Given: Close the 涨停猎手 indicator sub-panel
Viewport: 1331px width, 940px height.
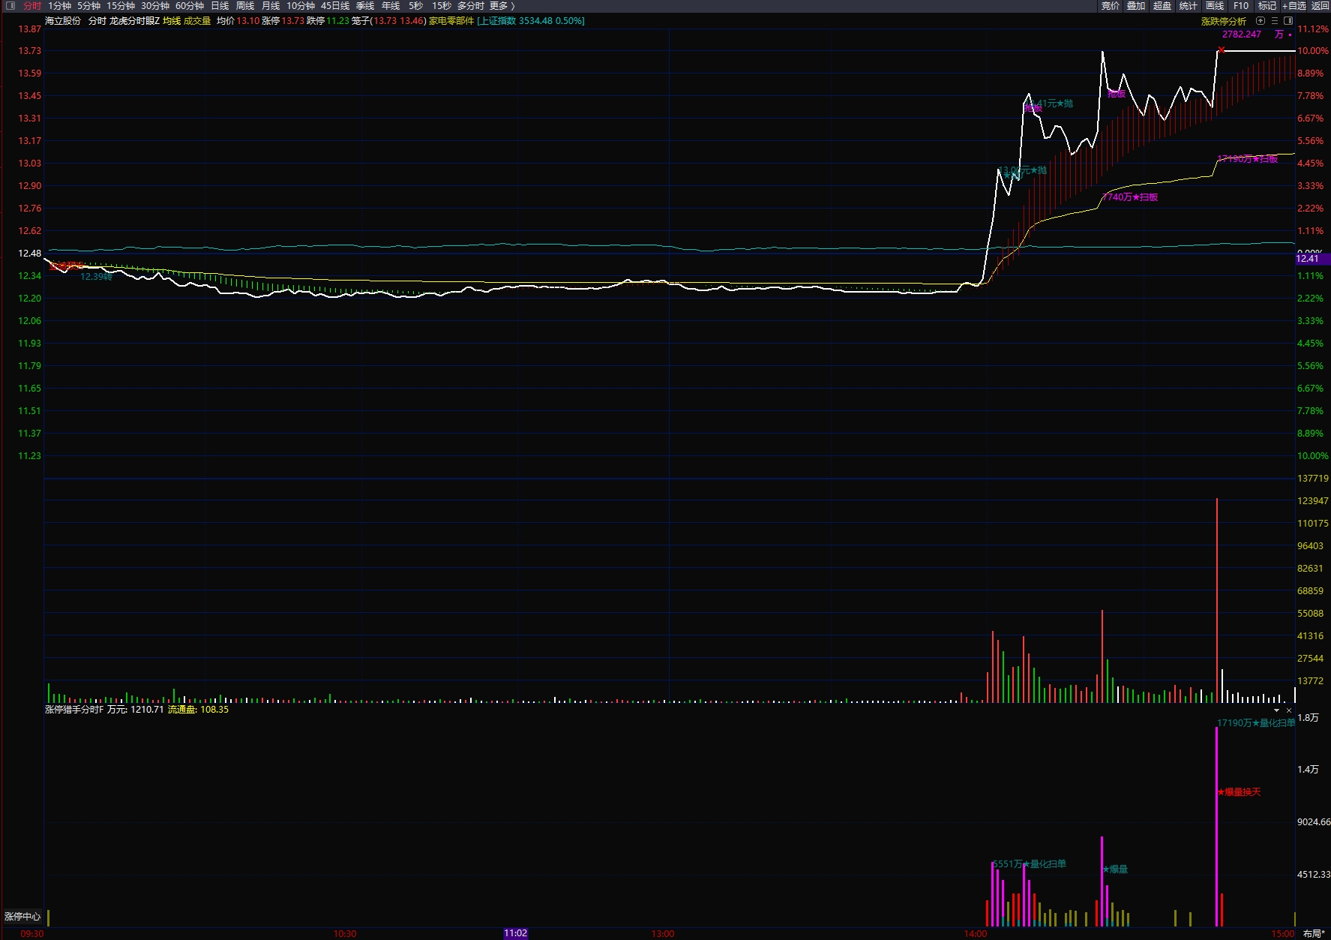Looking at the screenshot, I should tap(1289, 710).
